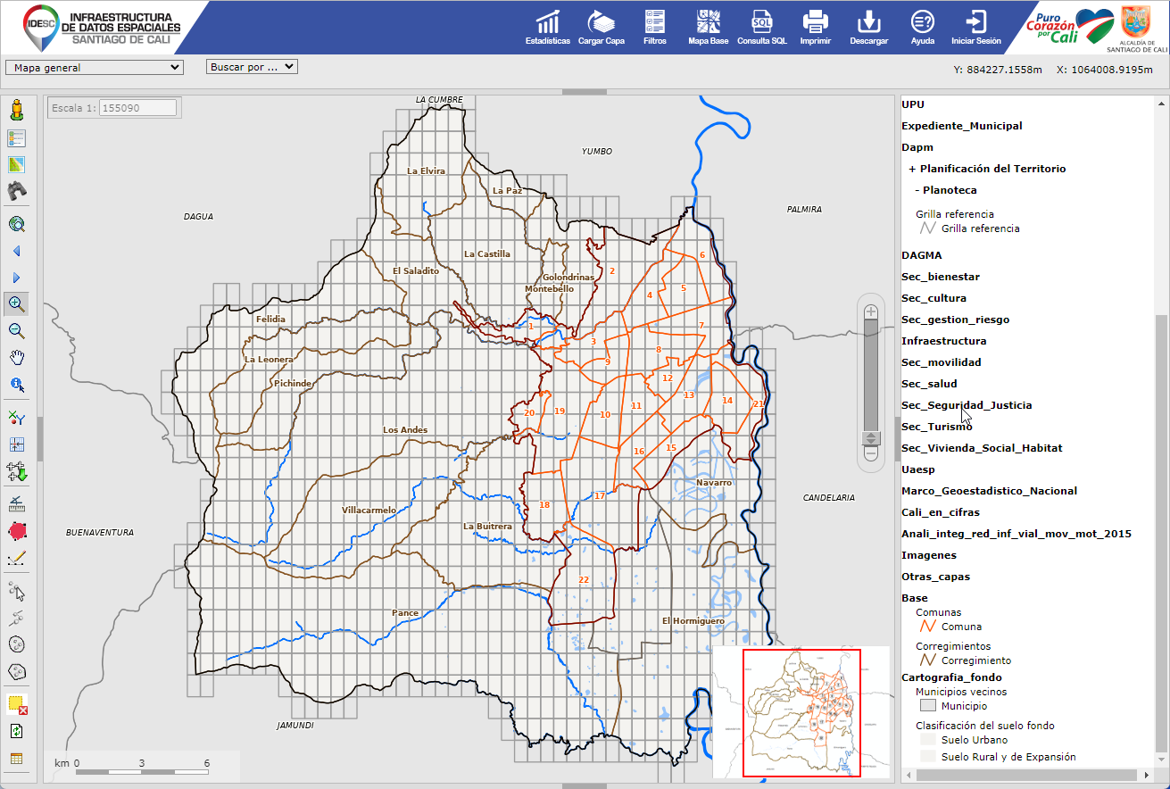This screenshot has height=789, width=1170.
Task: Expand Planificación del Territorio group
Action: coord(987,169)
